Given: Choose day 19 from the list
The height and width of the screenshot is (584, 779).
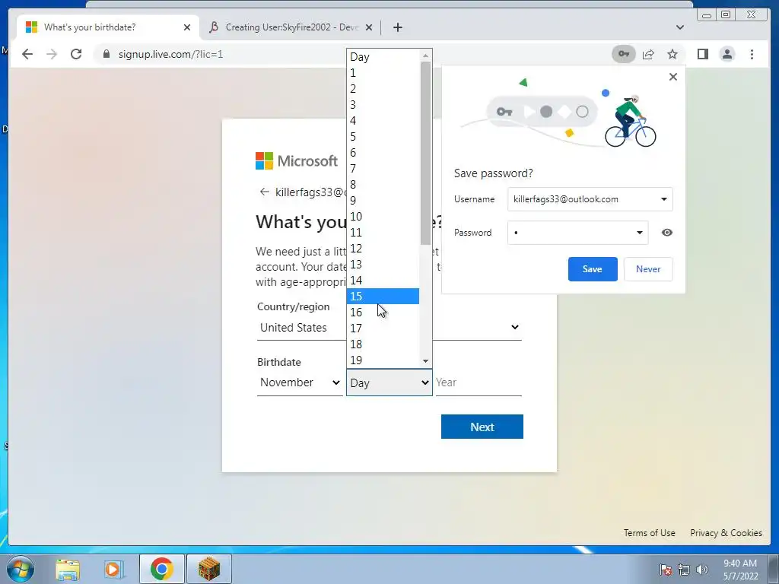Looking at the screenshot, I should click(383, 360).
